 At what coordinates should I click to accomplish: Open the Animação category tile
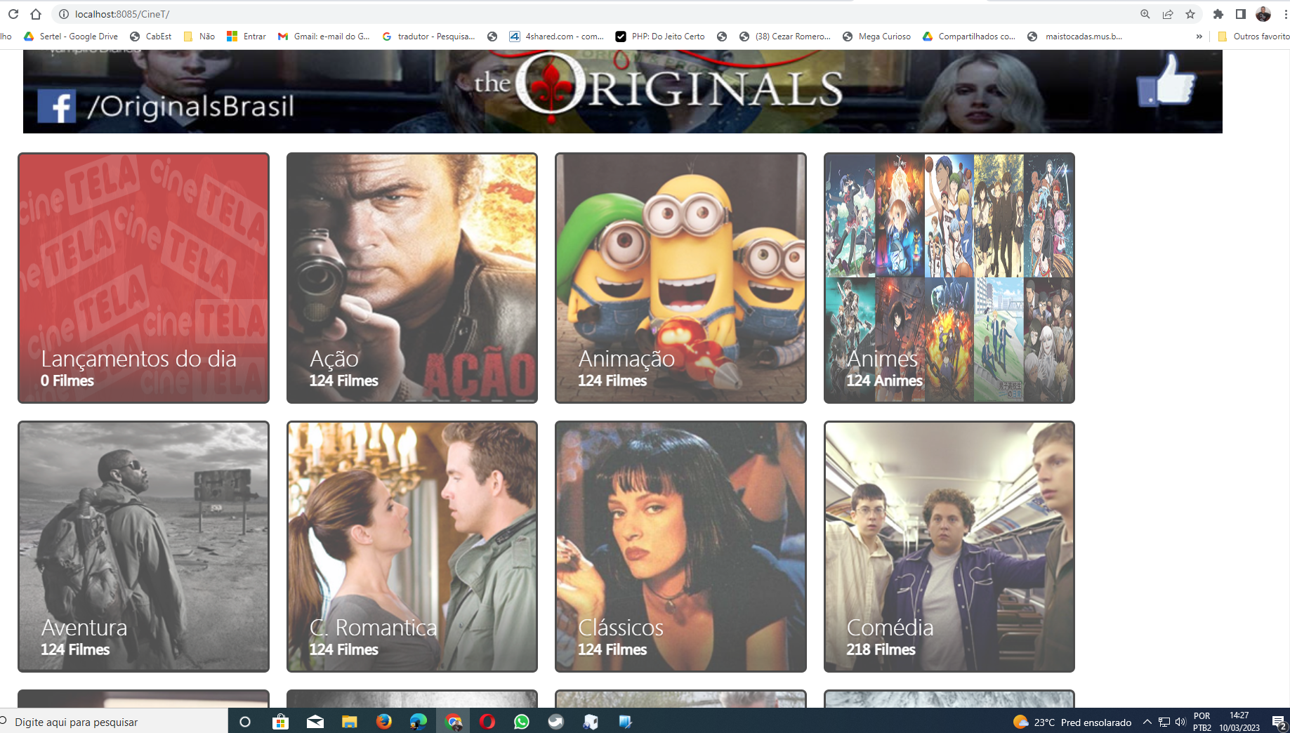680,278
